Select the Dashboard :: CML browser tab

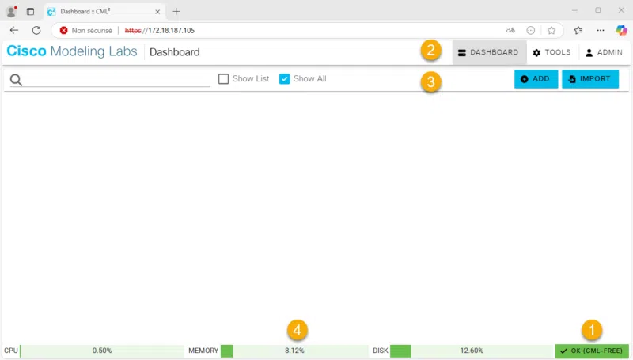pyautogui.click(x=104, y=12)
